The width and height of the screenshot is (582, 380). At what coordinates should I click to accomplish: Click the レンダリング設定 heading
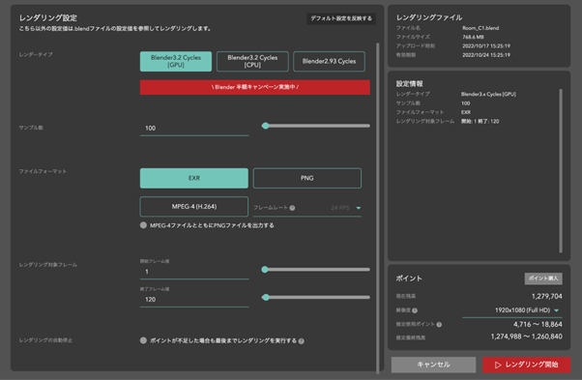tap(48, 17)
